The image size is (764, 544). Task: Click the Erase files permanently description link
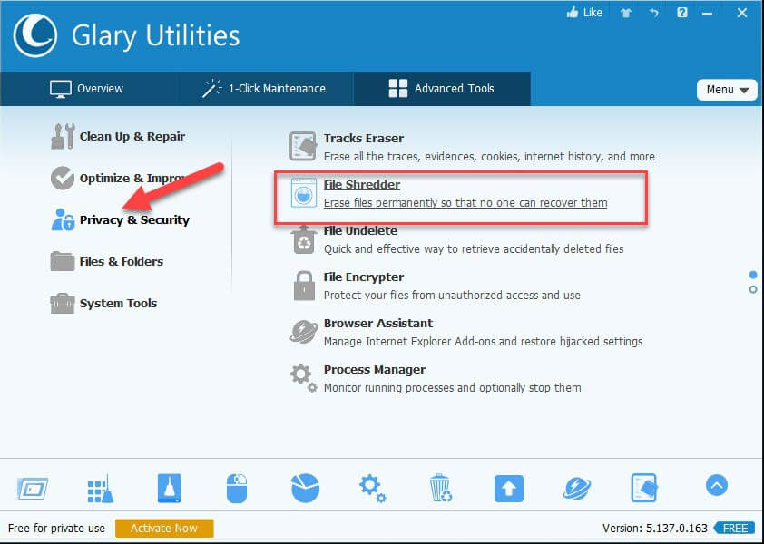click(x=465, y=203)
